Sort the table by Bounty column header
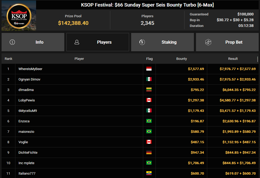This screenshot has height=178, width=260. coord(181,59)
